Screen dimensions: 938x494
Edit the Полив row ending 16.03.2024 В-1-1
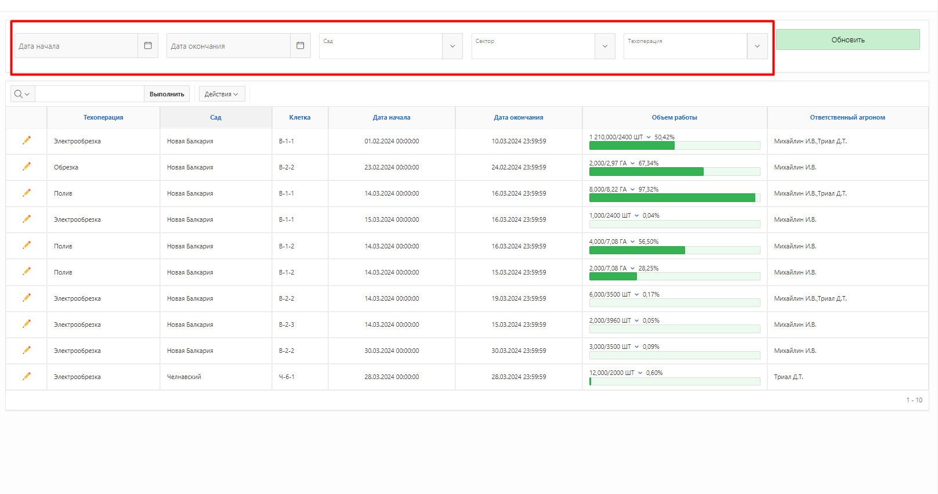27,193
